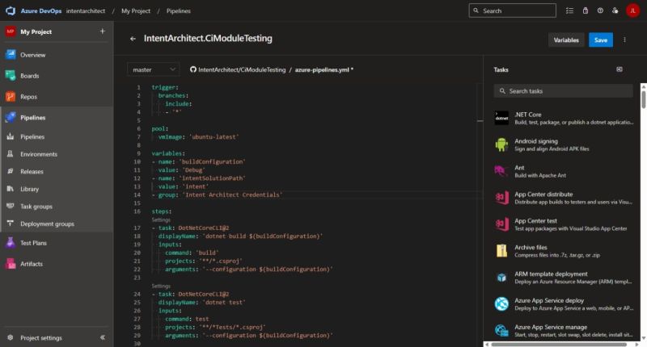This screenshot has height=347, width=647.
Task: Click the blue Save button
Action: [601, 40]
